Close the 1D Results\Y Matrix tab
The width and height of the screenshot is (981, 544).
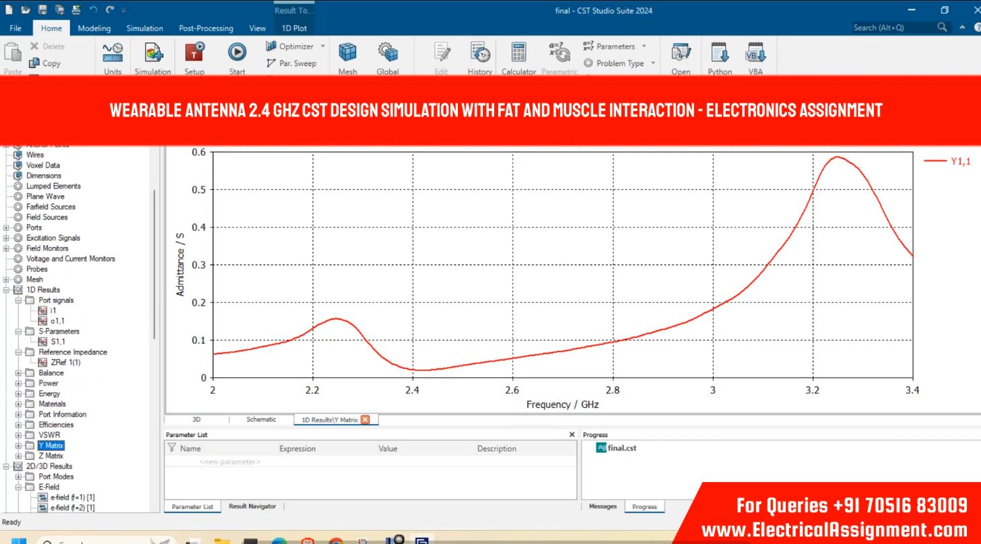coord(366,419)
